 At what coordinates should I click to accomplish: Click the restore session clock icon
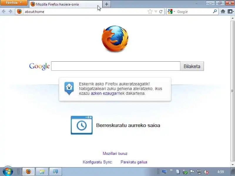click(x=82, y=125)
